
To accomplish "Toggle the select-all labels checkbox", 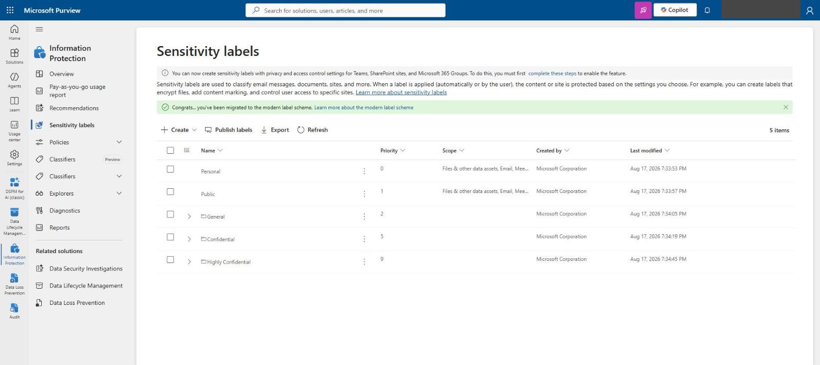I will (170, 150).
